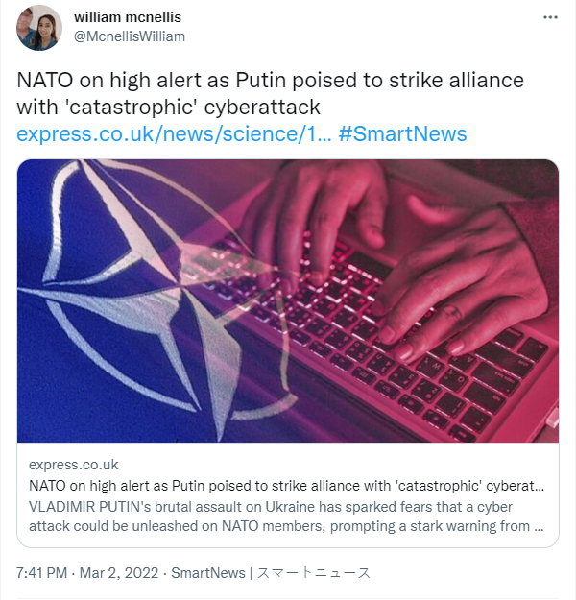The height and width of the screenshot is (600, 576).
Task: Click the 'catastrophic' cyberattack tweet text line
Action: pyautogui.click(x=168, y=106)
